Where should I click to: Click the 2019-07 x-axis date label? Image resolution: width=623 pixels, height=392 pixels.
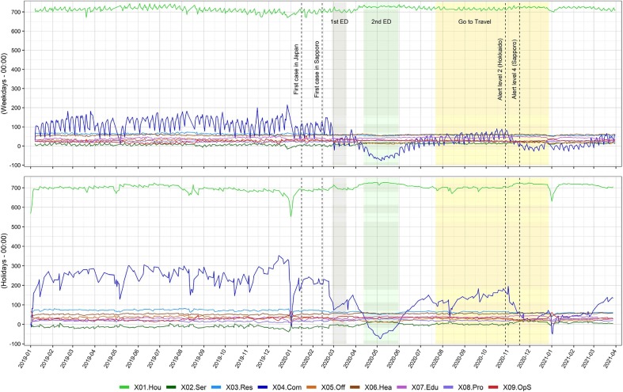click(x=154, y=360)
